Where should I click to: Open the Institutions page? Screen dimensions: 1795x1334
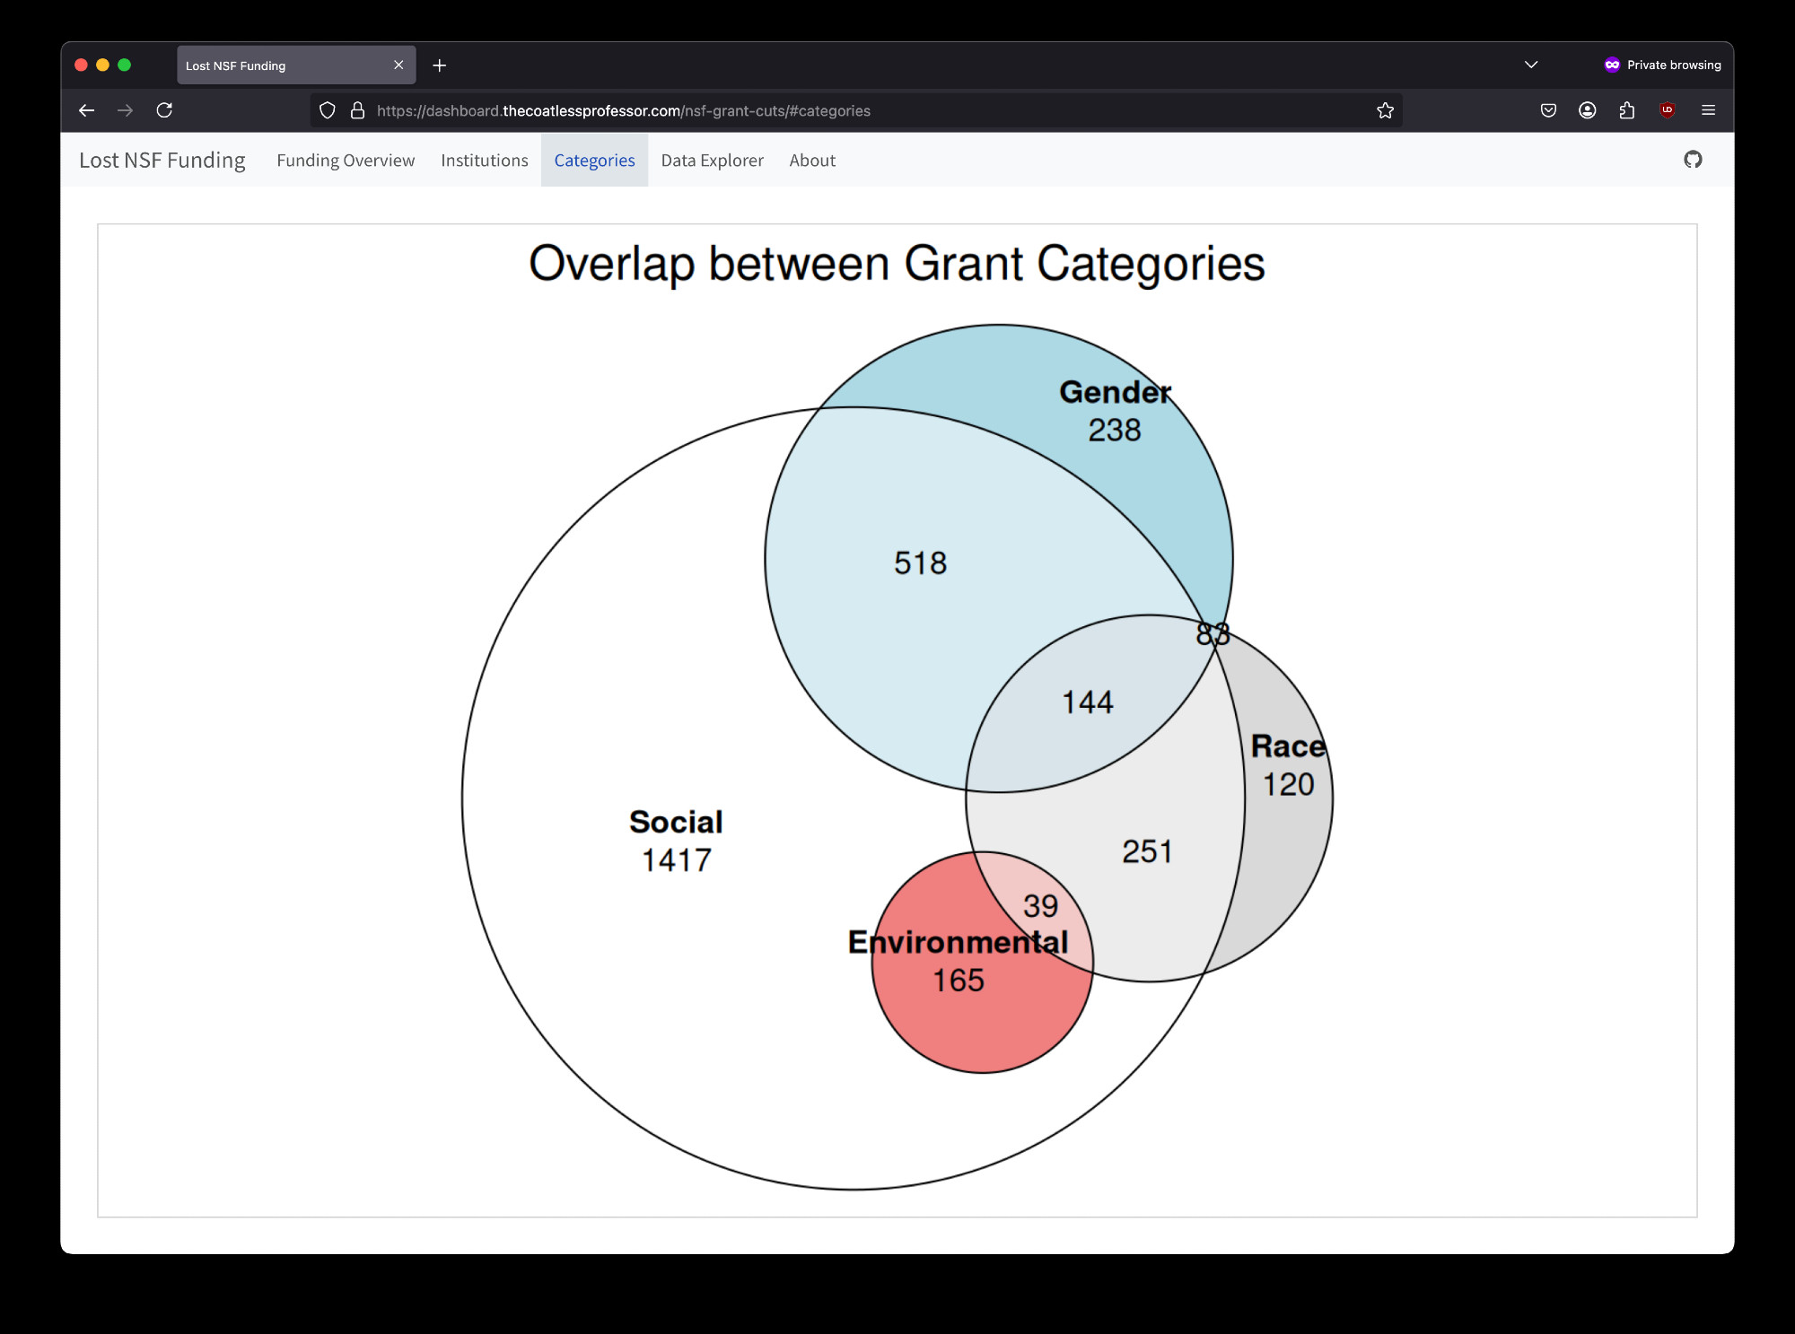485,161
